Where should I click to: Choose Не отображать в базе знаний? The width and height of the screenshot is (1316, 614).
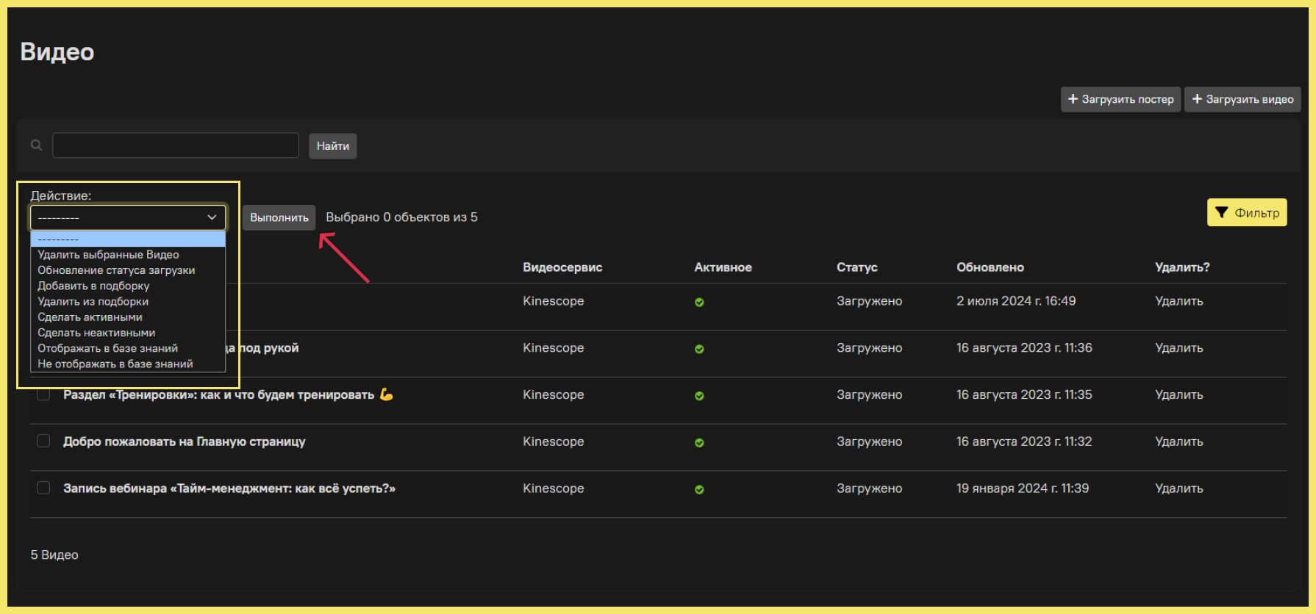[x=128, y=364]
